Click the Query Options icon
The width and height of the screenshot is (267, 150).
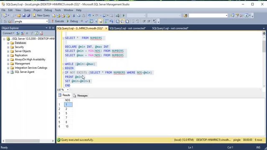point(96,21)
